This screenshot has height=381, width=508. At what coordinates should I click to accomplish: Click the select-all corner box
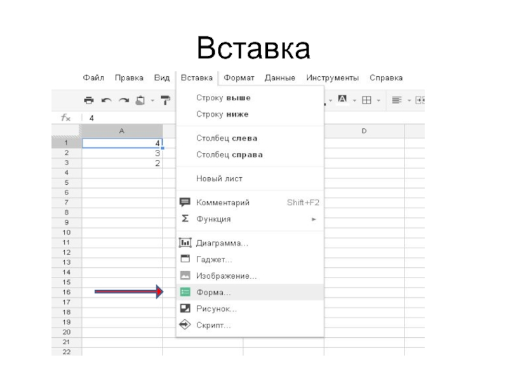click(x=67, y=131)
